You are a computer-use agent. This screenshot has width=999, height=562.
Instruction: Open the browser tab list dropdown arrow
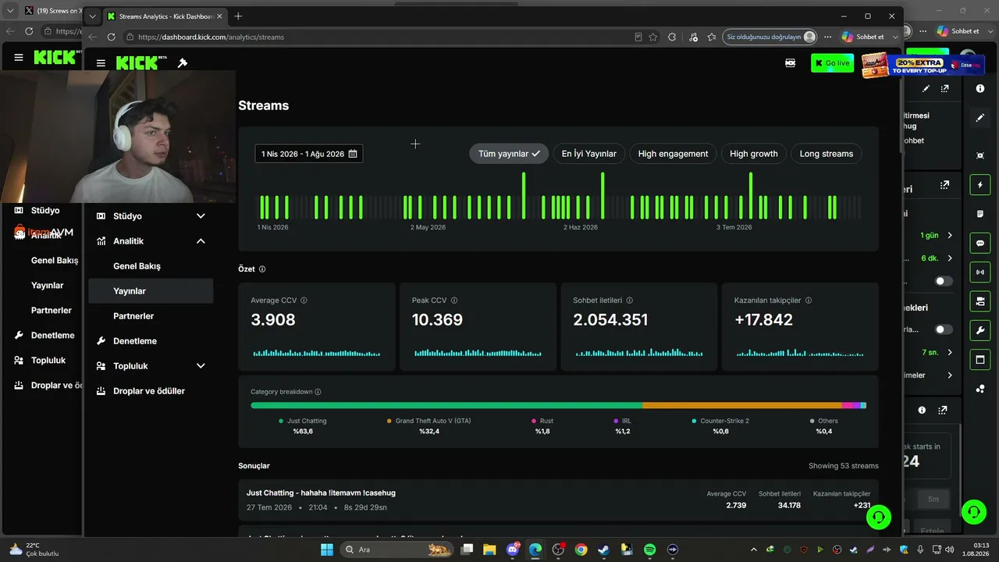[93, 16]
